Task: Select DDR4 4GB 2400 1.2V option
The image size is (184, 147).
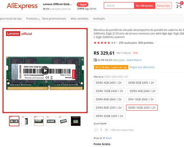Action: click(109, 83)
